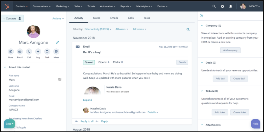Open the Beta dropdown button
This screenshot has height=132, width=264.
(10, 124)
